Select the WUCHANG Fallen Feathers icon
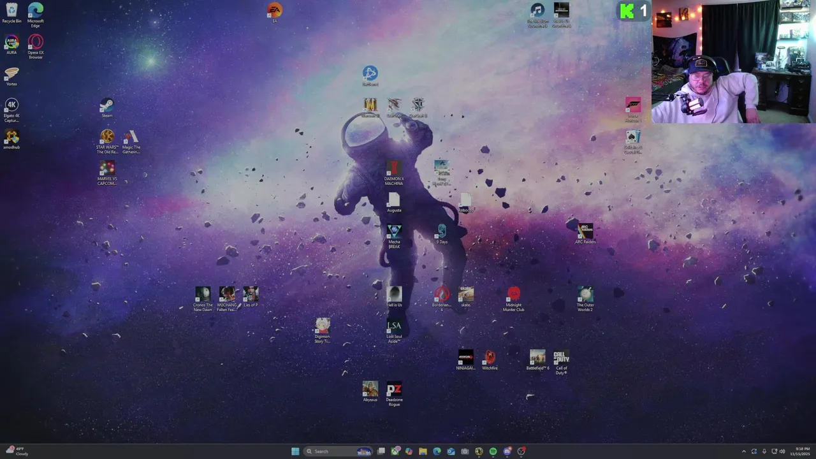 point(227,299)
